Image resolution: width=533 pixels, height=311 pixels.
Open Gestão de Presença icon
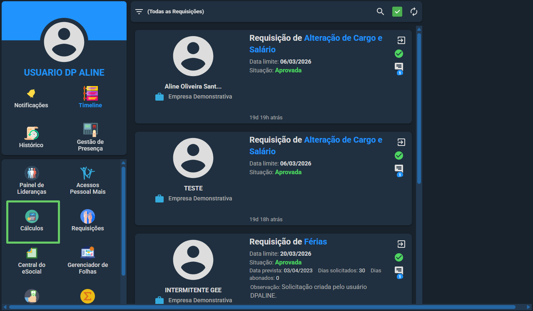click(x=90, y=130)
